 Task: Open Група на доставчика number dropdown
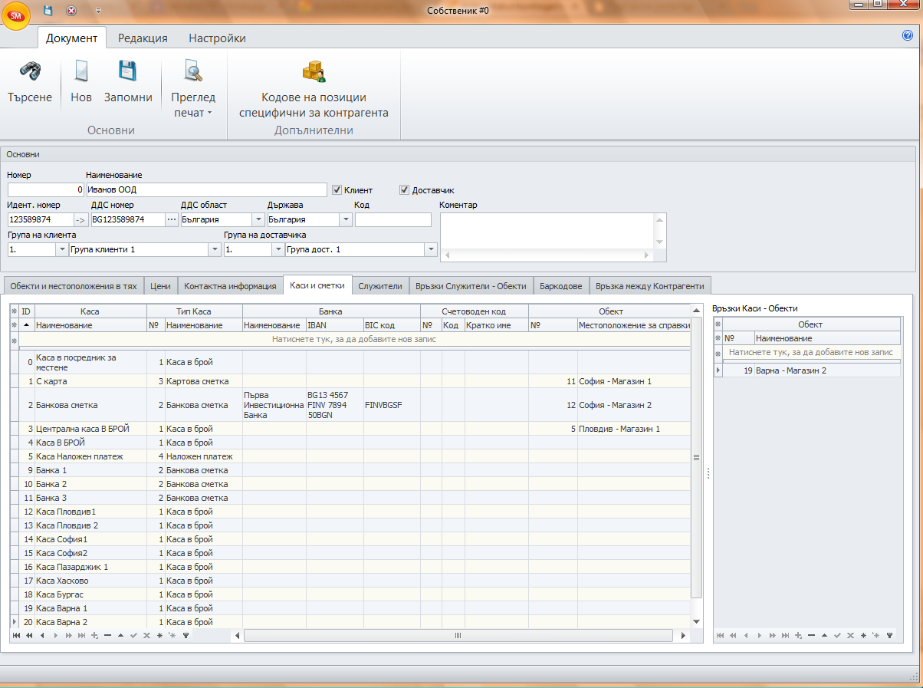[278, 250]
